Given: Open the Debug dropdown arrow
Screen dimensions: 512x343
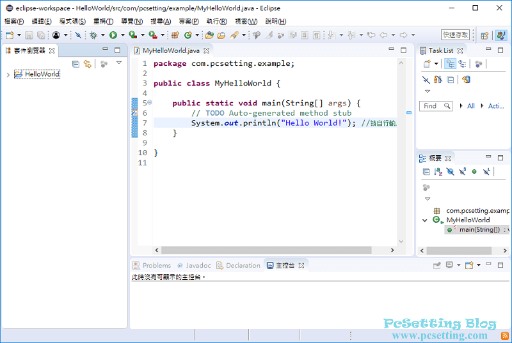Looking at the screenshot, I should (x=103, y=35).
